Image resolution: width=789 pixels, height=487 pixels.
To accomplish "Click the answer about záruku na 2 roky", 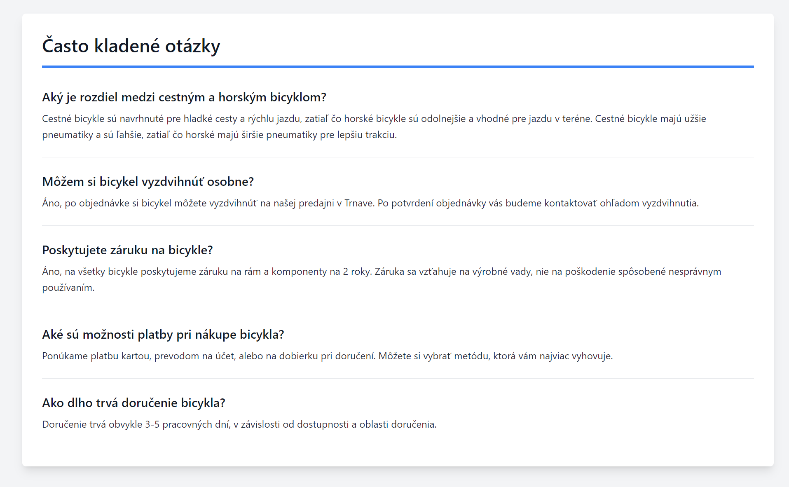I will pos(382,280).
